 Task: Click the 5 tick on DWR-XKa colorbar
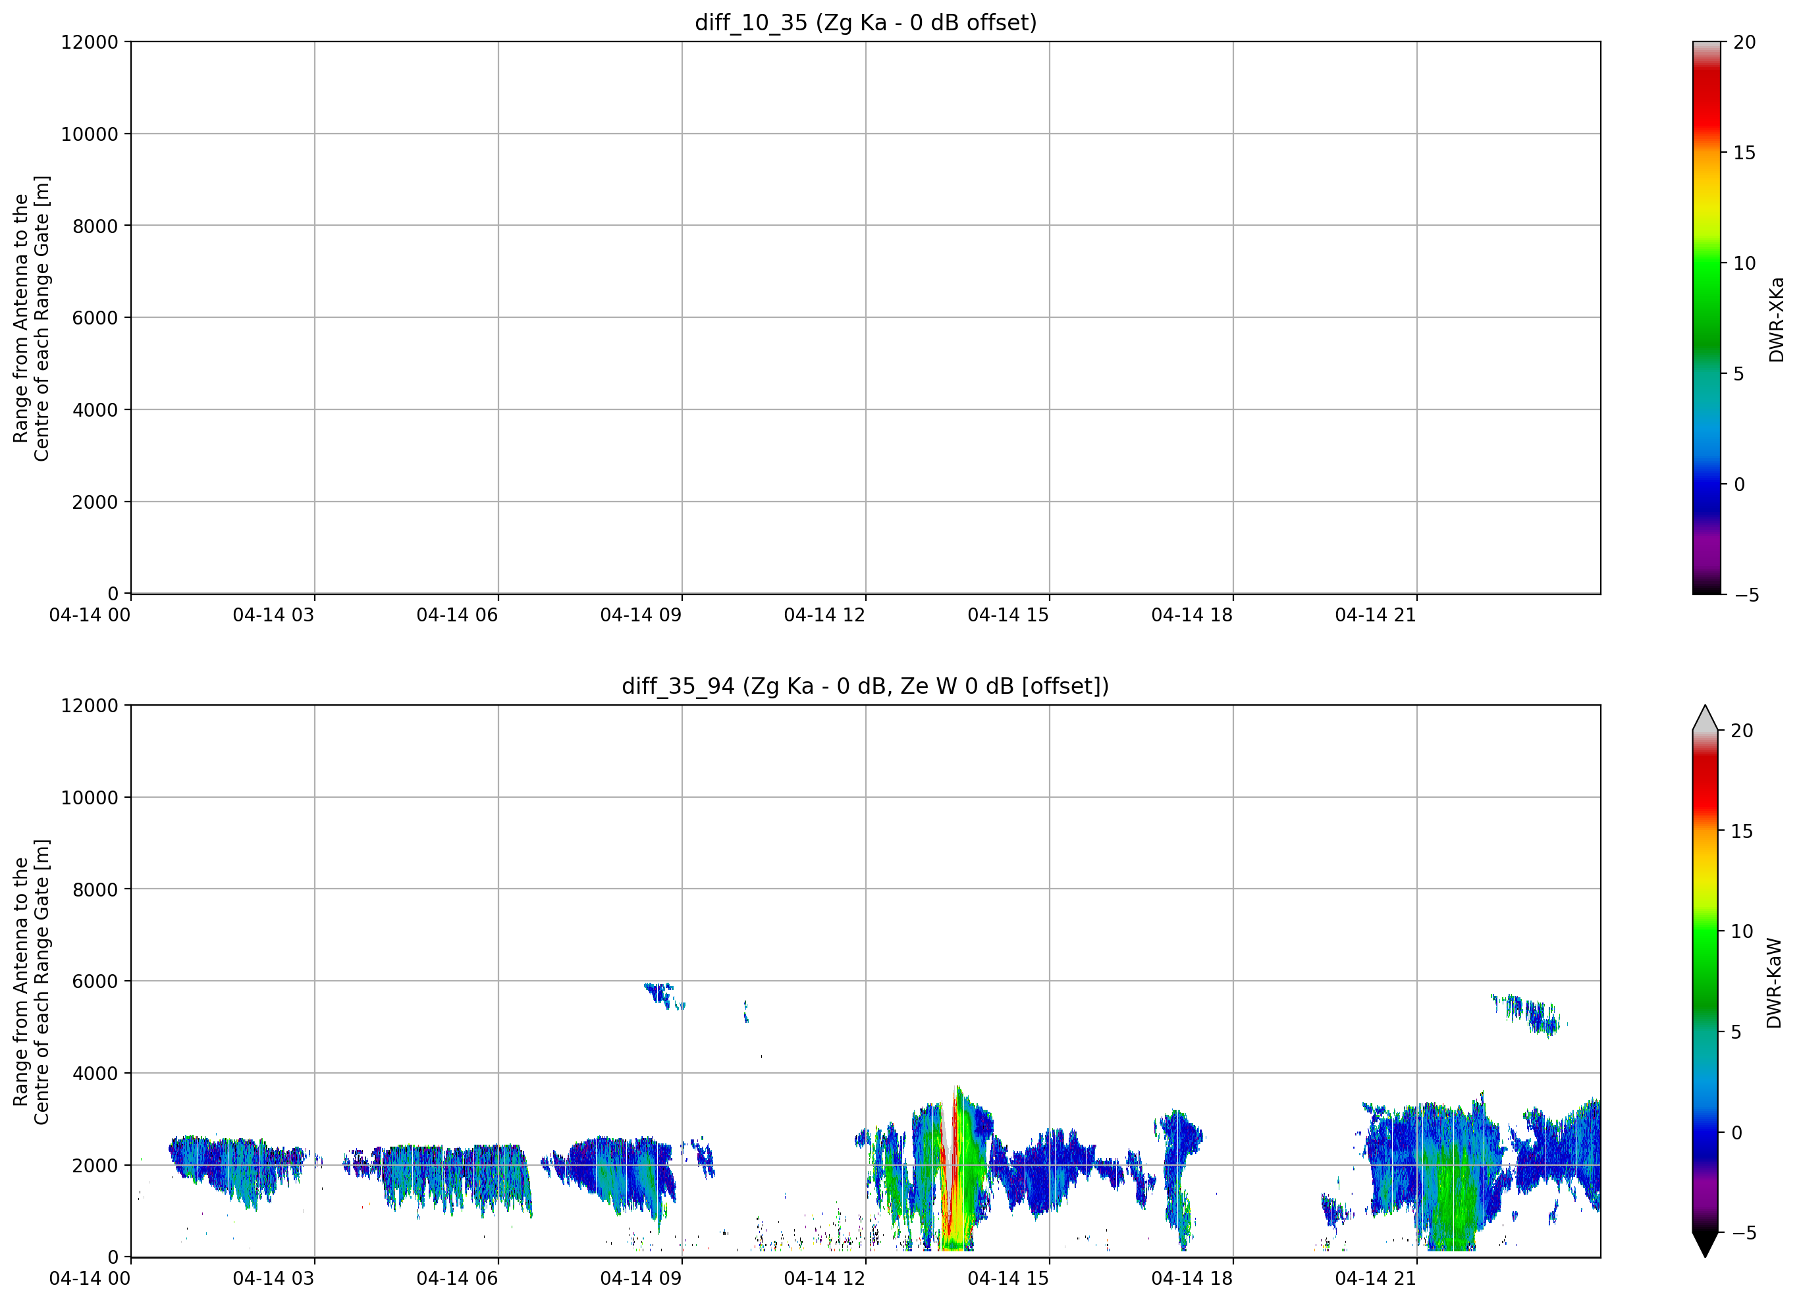coord(1738,373)
